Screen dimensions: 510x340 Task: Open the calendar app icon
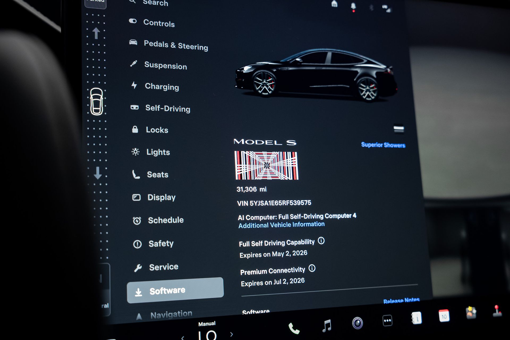coord(444,316)
